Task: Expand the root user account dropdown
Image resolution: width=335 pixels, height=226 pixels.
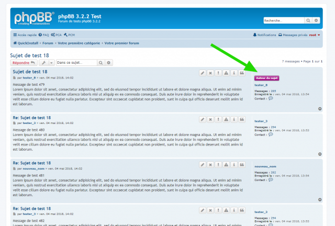Action: [314, 35]
